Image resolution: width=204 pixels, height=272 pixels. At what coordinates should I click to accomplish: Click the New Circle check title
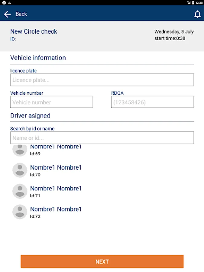point(34,31)
